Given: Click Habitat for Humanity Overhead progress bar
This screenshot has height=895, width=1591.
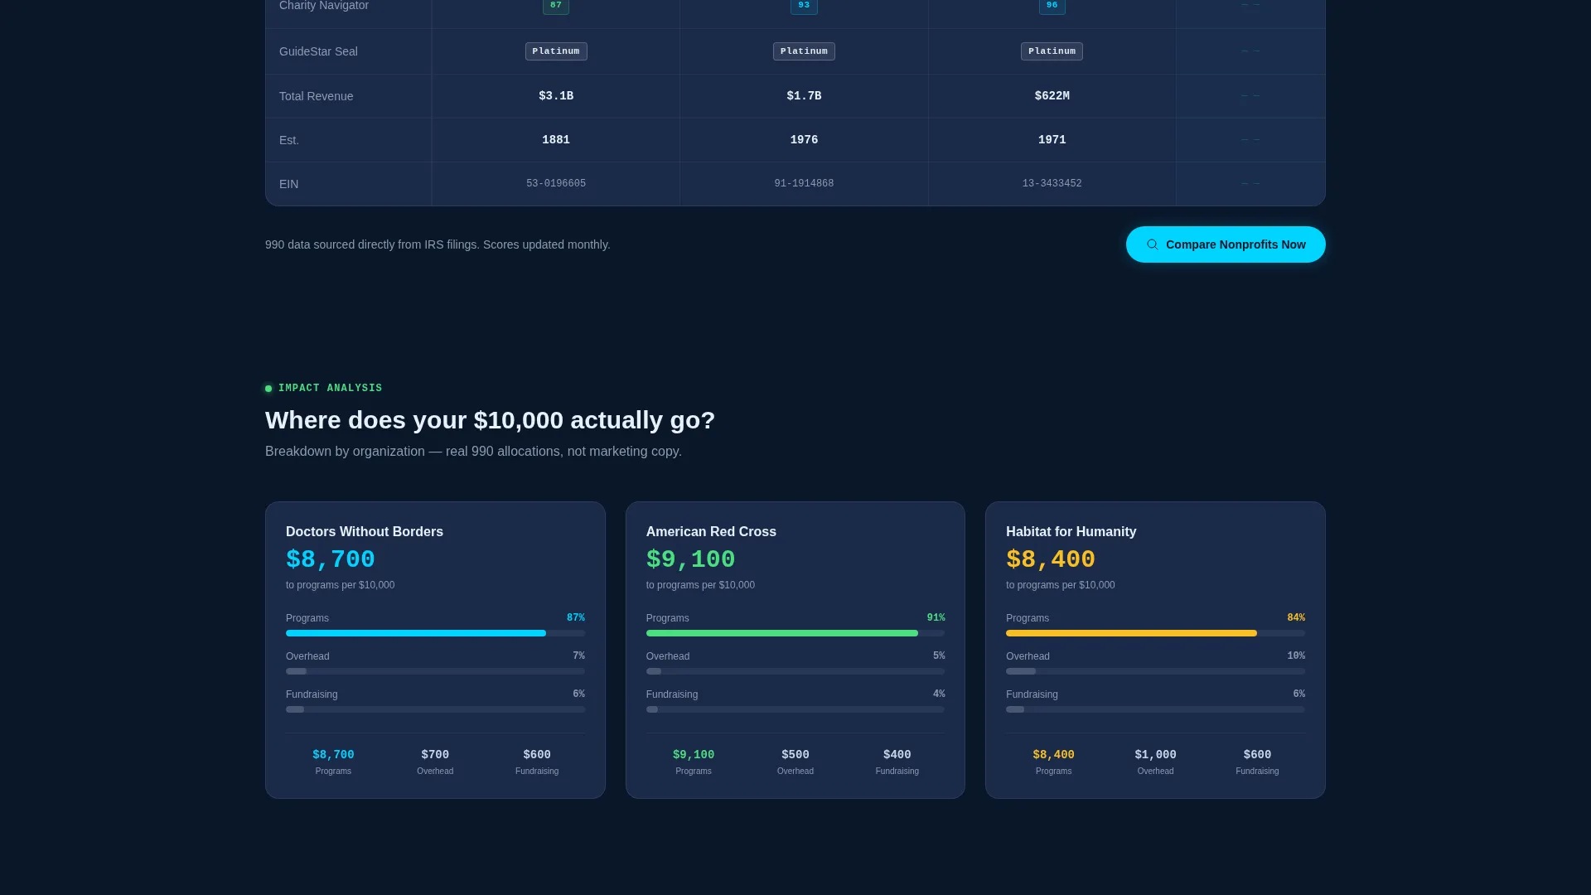Looking at the screenshot, I should (1155, 671).
